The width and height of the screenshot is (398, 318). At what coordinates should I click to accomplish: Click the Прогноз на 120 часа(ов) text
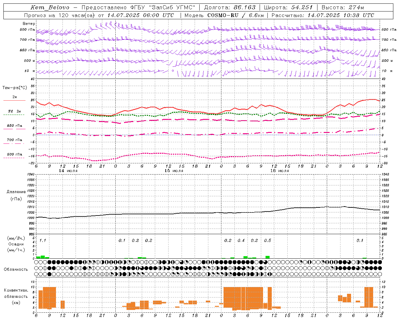[x=60, y=15]
